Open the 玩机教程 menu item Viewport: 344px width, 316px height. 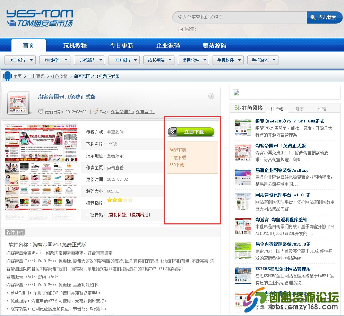tap(75, 45)
